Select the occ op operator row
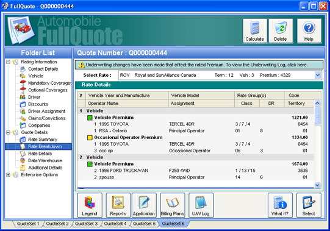The width and height of the screenshot is (330, 231). 196,151
